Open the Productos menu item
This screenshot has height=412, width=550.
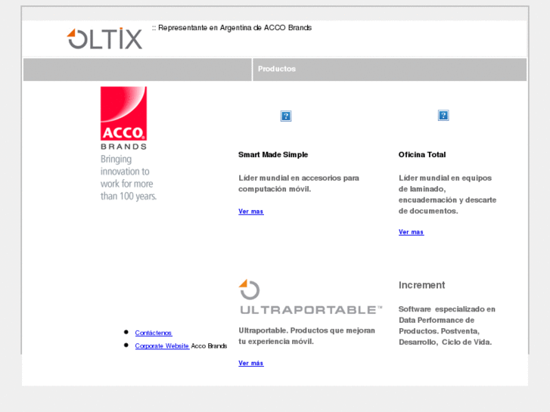[277, 69]
